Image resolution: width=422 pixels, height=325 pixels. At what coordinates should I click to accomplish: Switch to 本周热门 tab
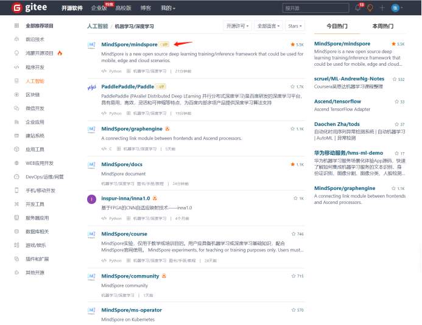click(382, 26)
